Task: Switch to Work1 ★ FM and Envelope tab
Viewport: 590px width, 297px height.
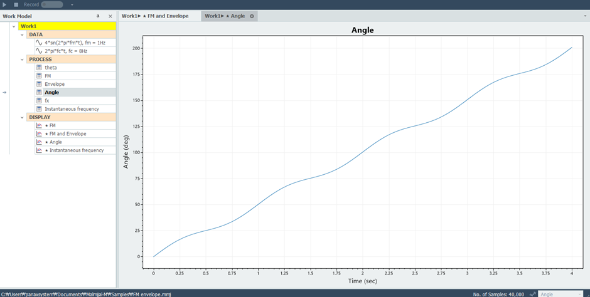Action: click(x=159, y=16)
